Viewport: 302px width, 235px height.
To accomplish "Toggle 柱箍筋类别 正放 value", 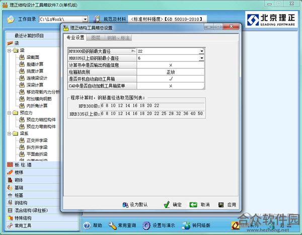I will (x=171, y=72).
